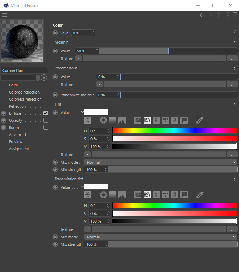Toggle Pheomelanin Value animation dot

pos(55,77)
